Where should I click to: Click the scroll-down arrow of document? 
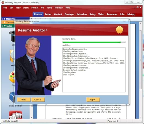tap(141, 117)
